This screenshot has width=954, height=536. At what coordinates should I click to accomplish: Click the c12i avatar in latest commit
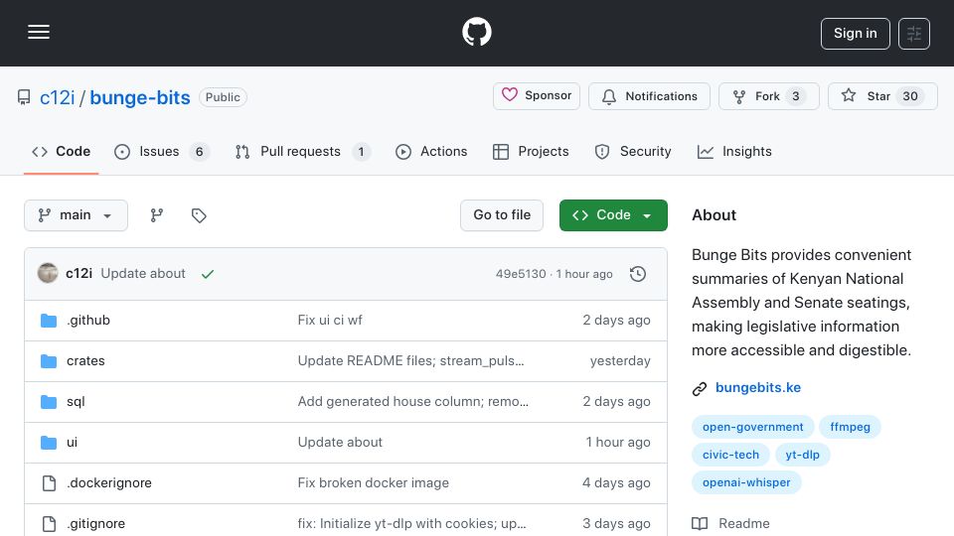point(48,274)
